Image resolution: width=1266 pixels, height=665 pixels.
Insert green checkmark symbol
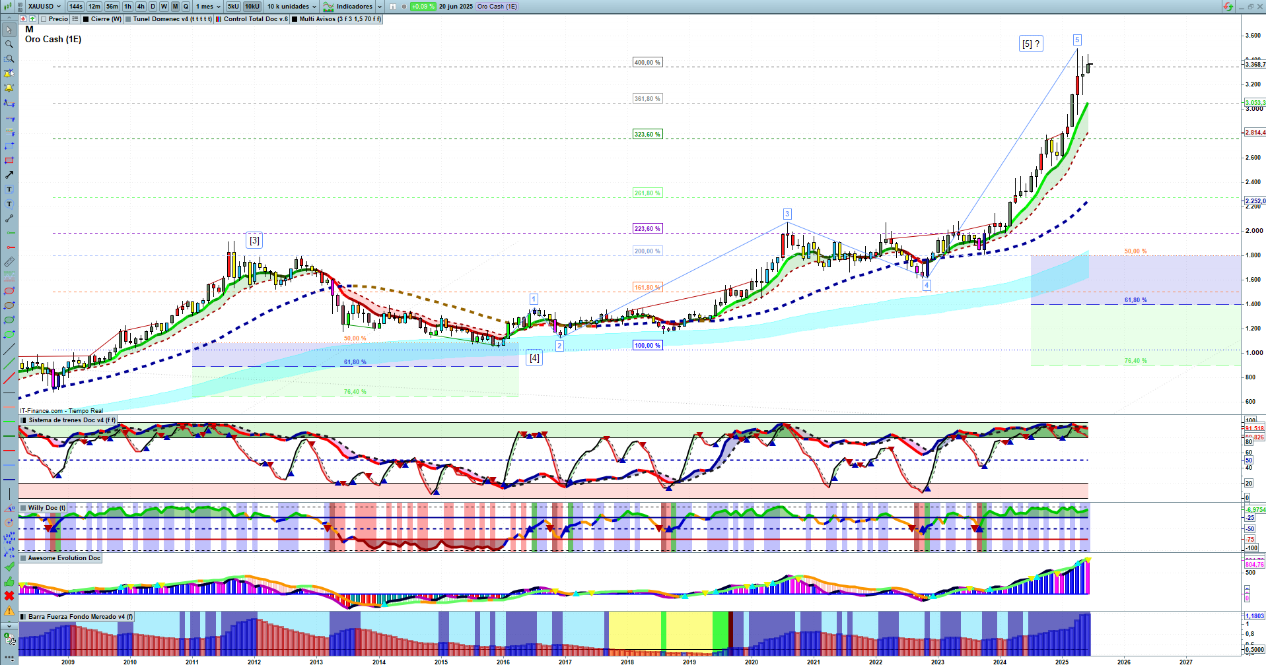(9, 567)
